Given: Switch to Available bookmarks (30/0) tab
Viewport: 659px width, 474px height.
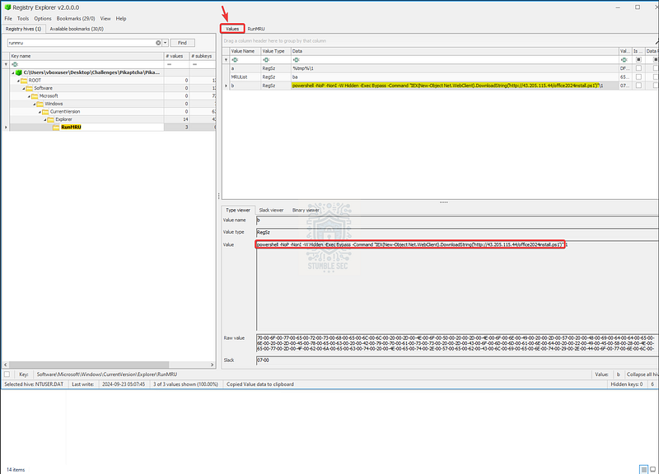Looking at the screenshot, I should (77, 29).
